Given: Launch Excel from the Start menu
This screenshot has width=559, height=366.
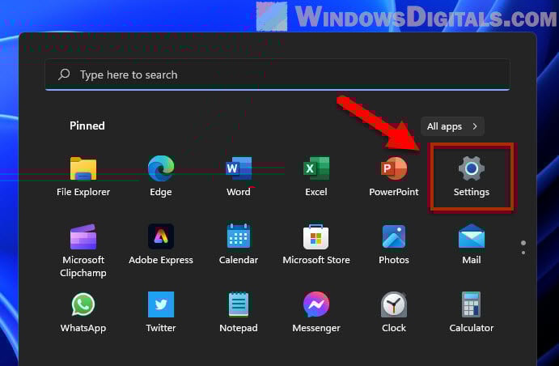Looking at the screenshot, I should click(x=316, y=177).
